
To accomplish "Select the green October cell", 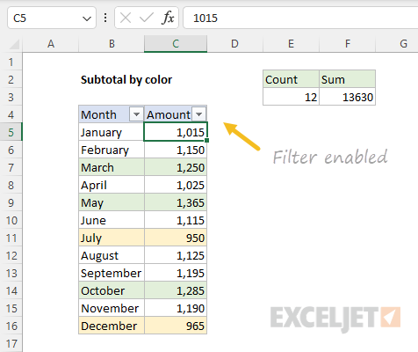I will [112, 290].
